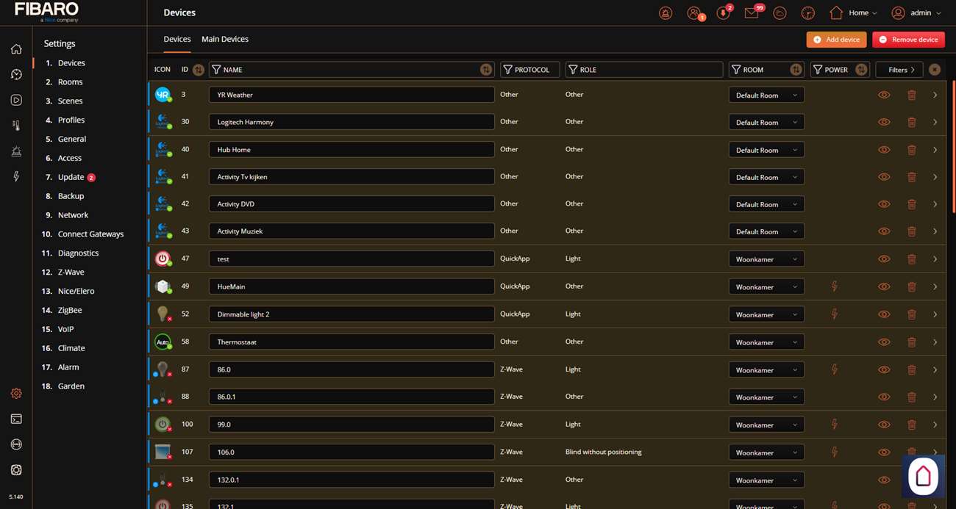Hide the test device using eye icon
Image resolution: width=956 pixels, height=509 pixels.
click(x=884, y=259)
